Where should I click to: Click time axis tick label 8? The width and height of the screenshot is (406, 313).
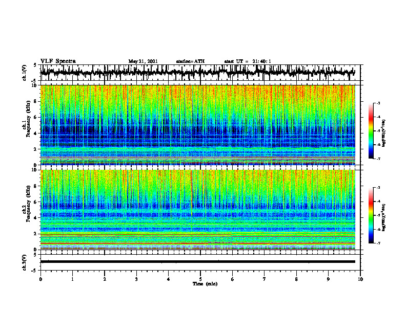pos(296,279)
